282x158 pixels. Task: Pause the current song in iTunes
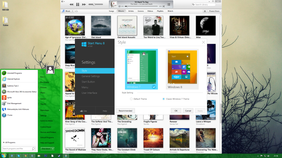[x=77, y=4]
